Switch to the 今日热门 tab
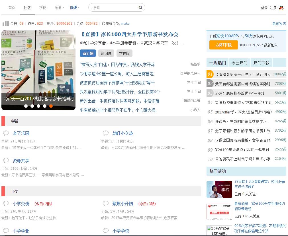The height and width of the screenshot is (236, 288). [240, 63]
